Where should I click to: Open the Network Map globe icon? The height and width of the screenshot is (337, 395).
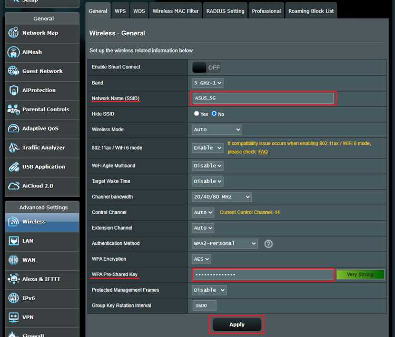pos(13,33)
